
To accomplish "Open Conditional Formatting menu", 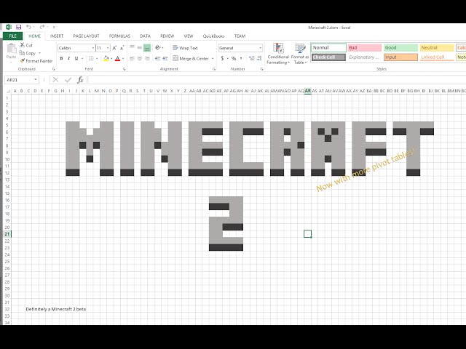I will pos(278,54).
